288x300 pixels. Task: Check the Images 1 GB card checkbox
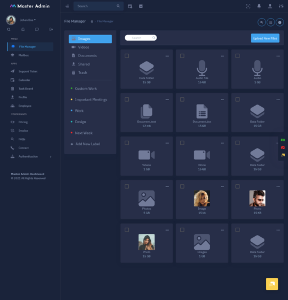(182, 230)
